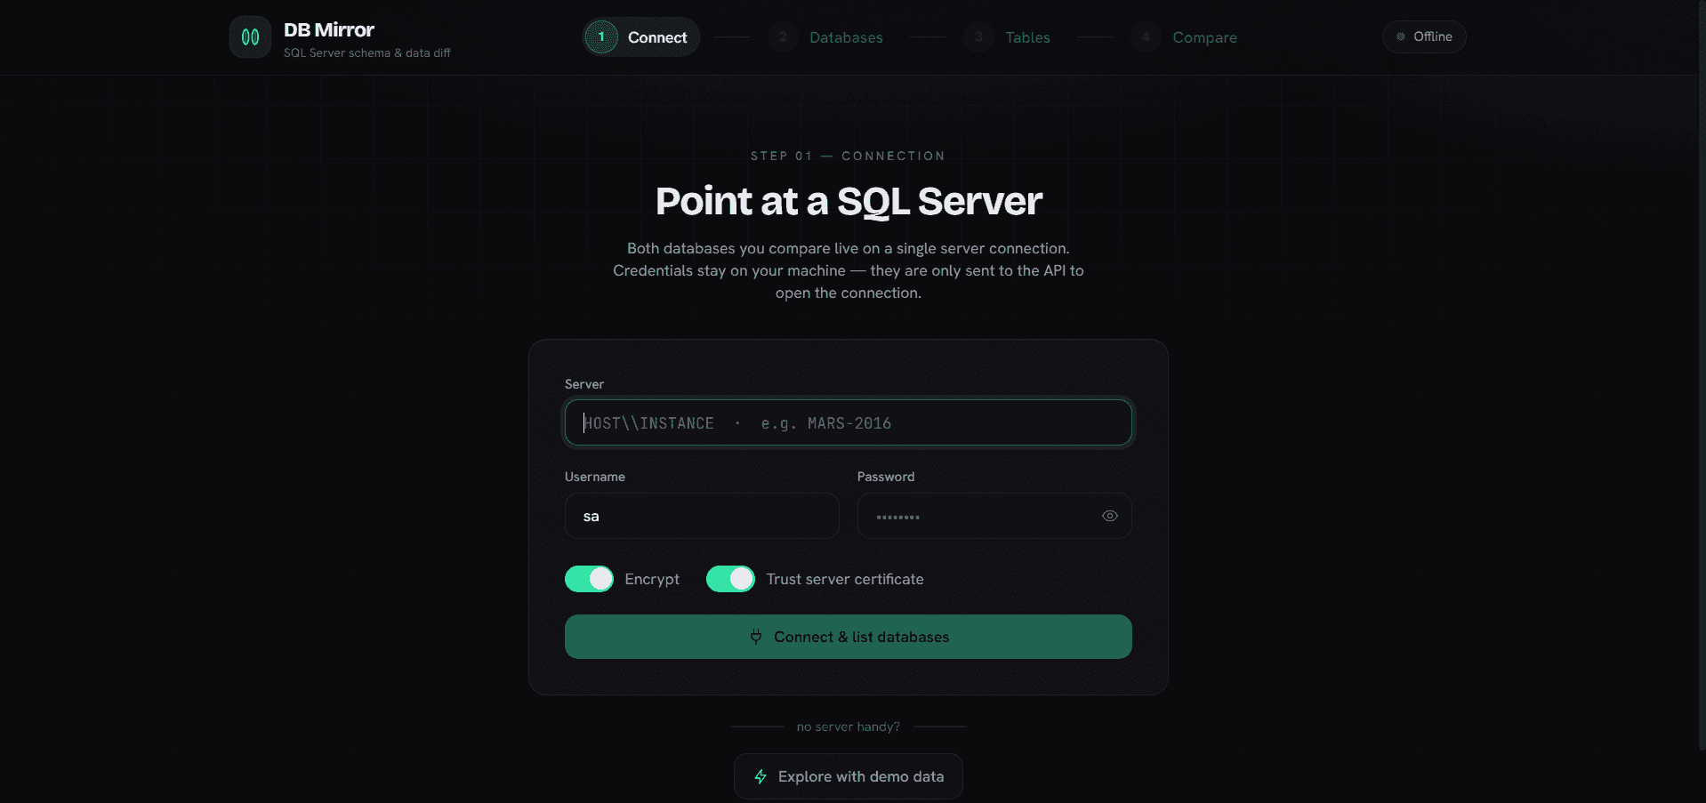Click the Trust server certificate label
This screenshot has height=803, width=1706.
(x=845, y=579)
